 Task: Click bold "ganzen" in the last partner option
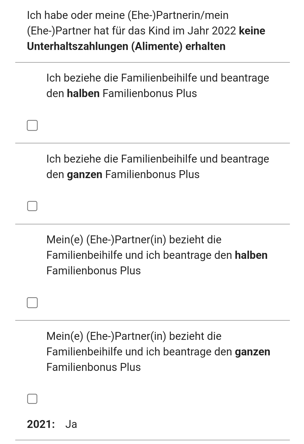tap(253, 351)
